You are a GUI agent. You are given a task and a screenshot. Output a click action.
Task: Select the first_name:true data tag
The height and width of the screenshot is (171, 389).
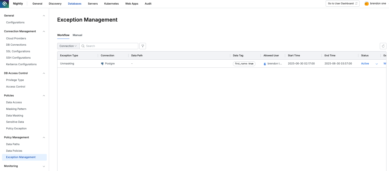[244, 64]
